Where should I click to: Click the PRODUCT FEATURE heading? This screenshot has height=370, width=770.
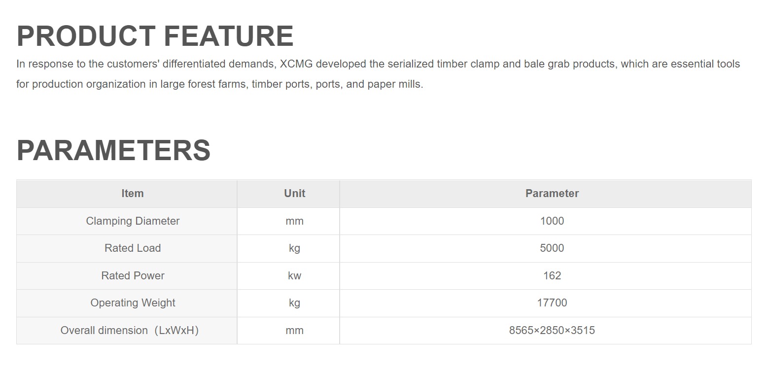(x=155, y=36)
